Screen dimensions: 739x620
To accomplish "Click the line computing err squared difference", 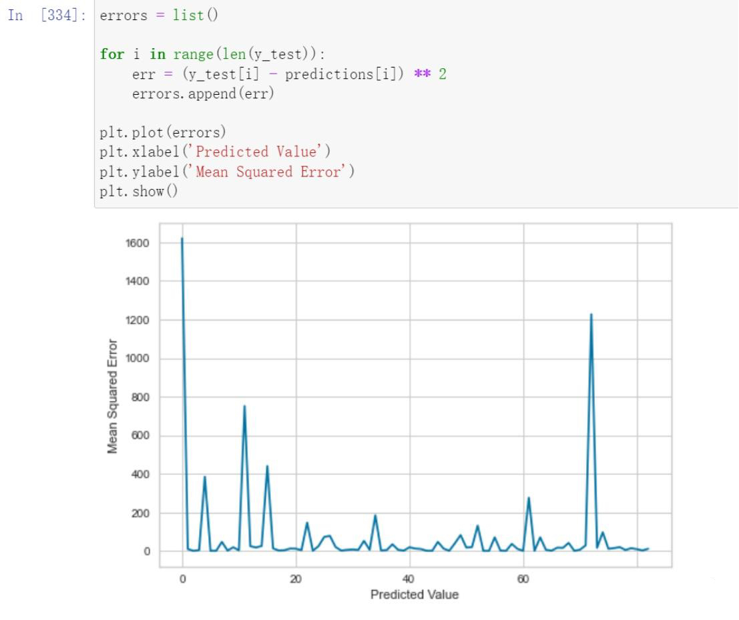I will [x=289, y=74].
